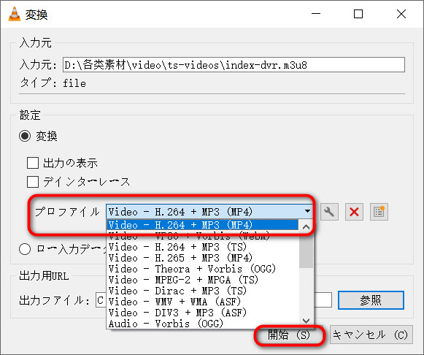Minimize the 変換 dialog window

coord(316,14)
